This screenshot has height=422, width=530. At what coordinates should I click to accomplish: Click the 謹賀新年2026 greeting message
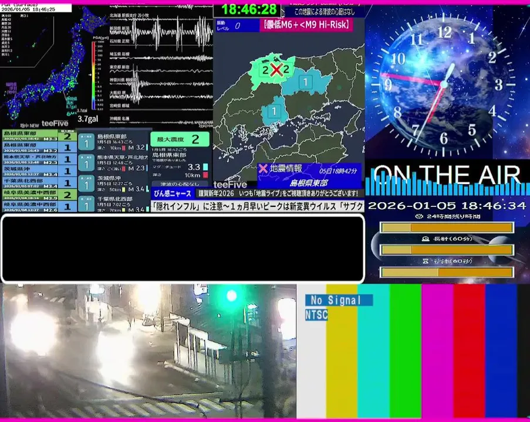click(278, 193)
